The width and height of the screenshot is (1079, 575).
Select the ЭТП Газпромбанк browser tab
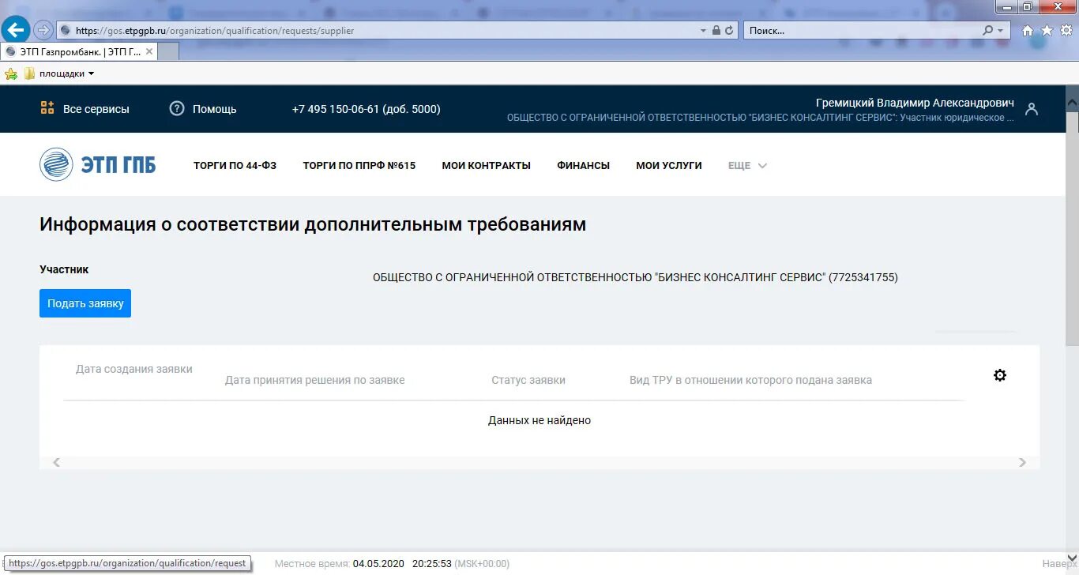tap(79, 51)
